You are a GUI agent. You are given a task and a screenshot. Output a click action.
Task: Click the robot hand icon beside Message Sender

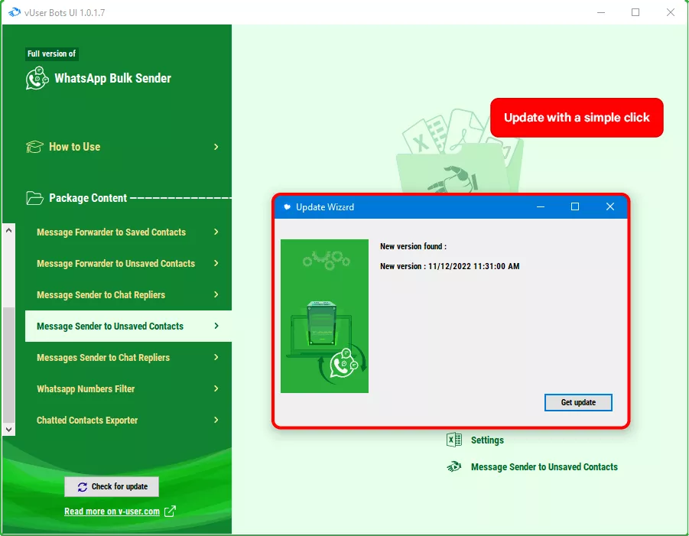tap(454, 466)
